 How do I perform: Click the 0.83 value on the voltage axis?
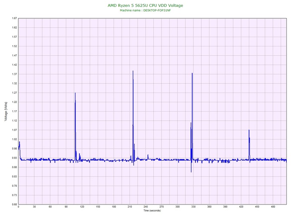(x=14, y=176)
